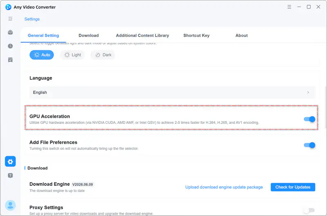The height and width of the screenshot is (216, 327).
Task: Collapse the sidebar with the menu toggle icon
Action: tap(10, 19)
